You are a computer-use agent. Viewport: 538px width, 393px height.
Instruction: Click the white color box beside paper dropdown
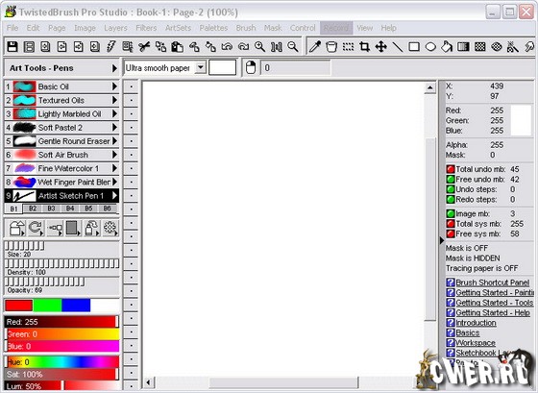[x=222, y=67]
